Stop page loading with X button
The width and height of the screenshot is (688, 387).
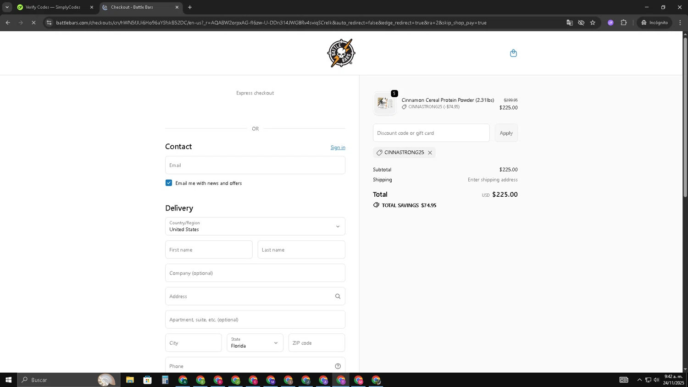(33, 22)
